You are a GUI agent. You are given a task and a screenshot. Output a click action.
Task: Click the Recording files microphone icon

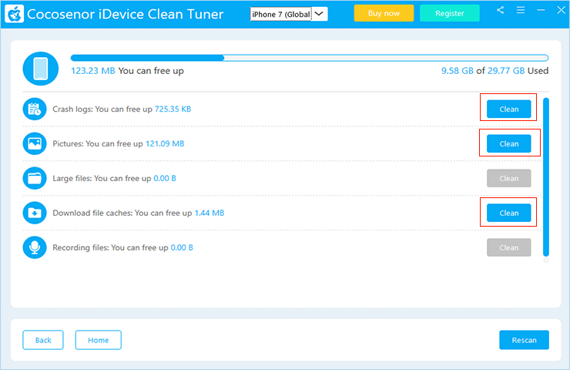coord(35,247)
